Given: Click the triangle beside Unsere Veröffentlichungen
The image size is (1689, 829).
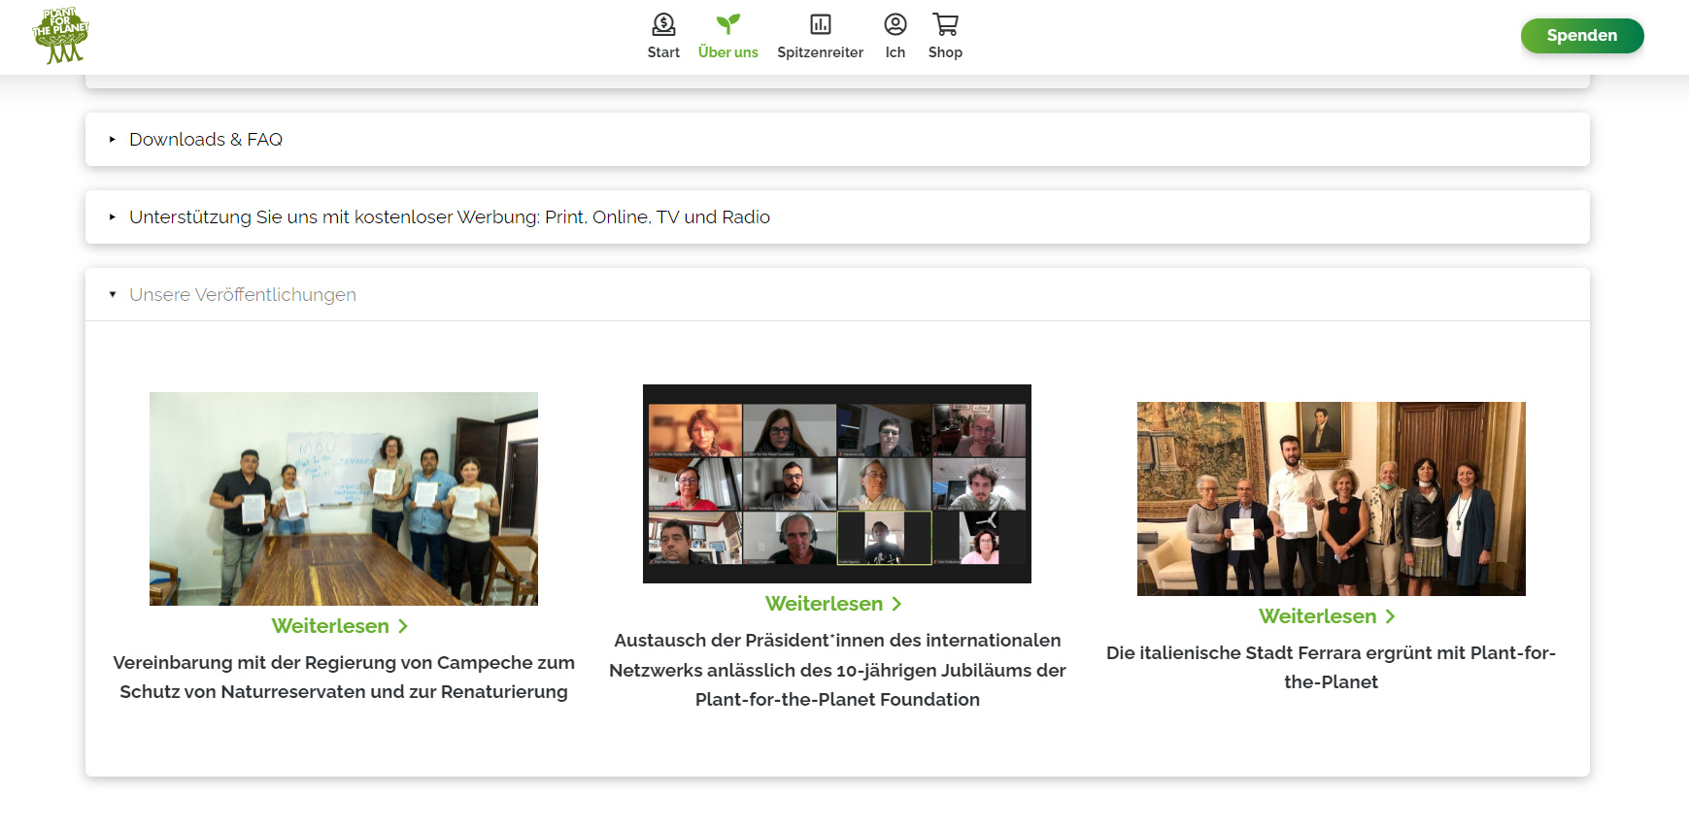Looking at the screenshot, I should [x=113, y=294].
